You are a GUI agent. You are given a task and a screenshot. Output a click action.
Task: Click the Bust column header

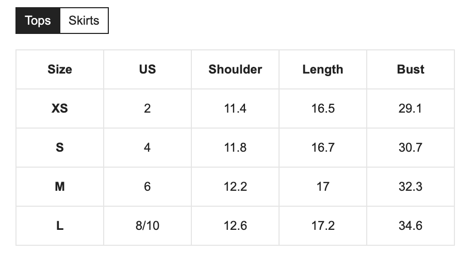(x=411, y=69)
